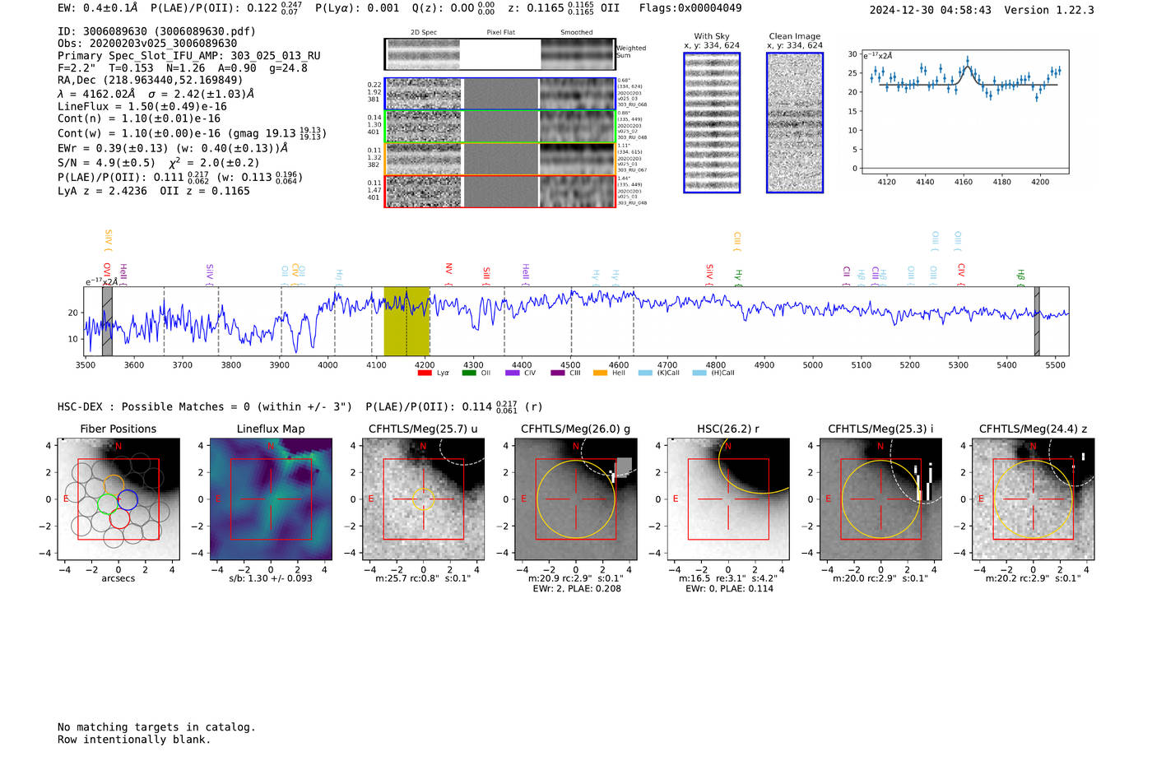The height and width of the screenshot is (784, 1152).
Task: Click the 'P(Lyα): 0.001' header value
Action: click(357, 8)
